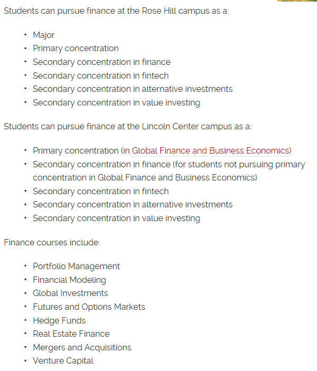Click the Global Investments course item
Image resolution: width=317 pixels, height=371 pixels.
pyautogui.click(x=70, y=293)
